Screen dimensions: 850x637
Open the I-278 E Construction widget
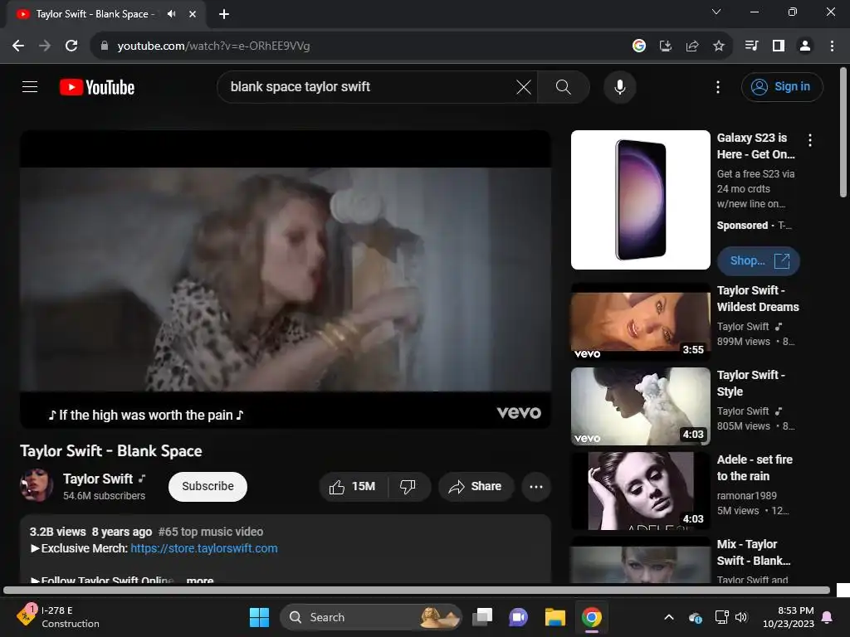[x=58, y=616]
